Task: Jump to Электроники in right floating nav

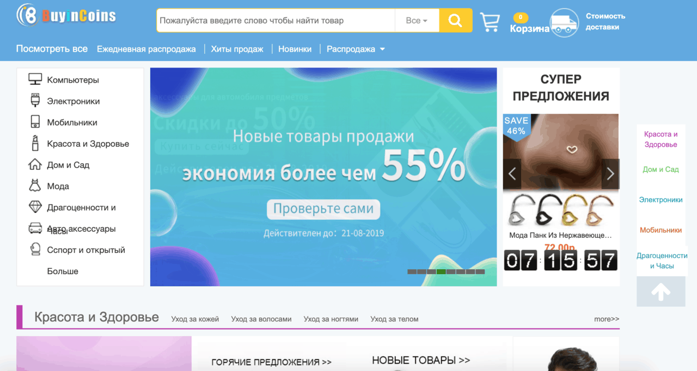Action: tap(661, 200)
